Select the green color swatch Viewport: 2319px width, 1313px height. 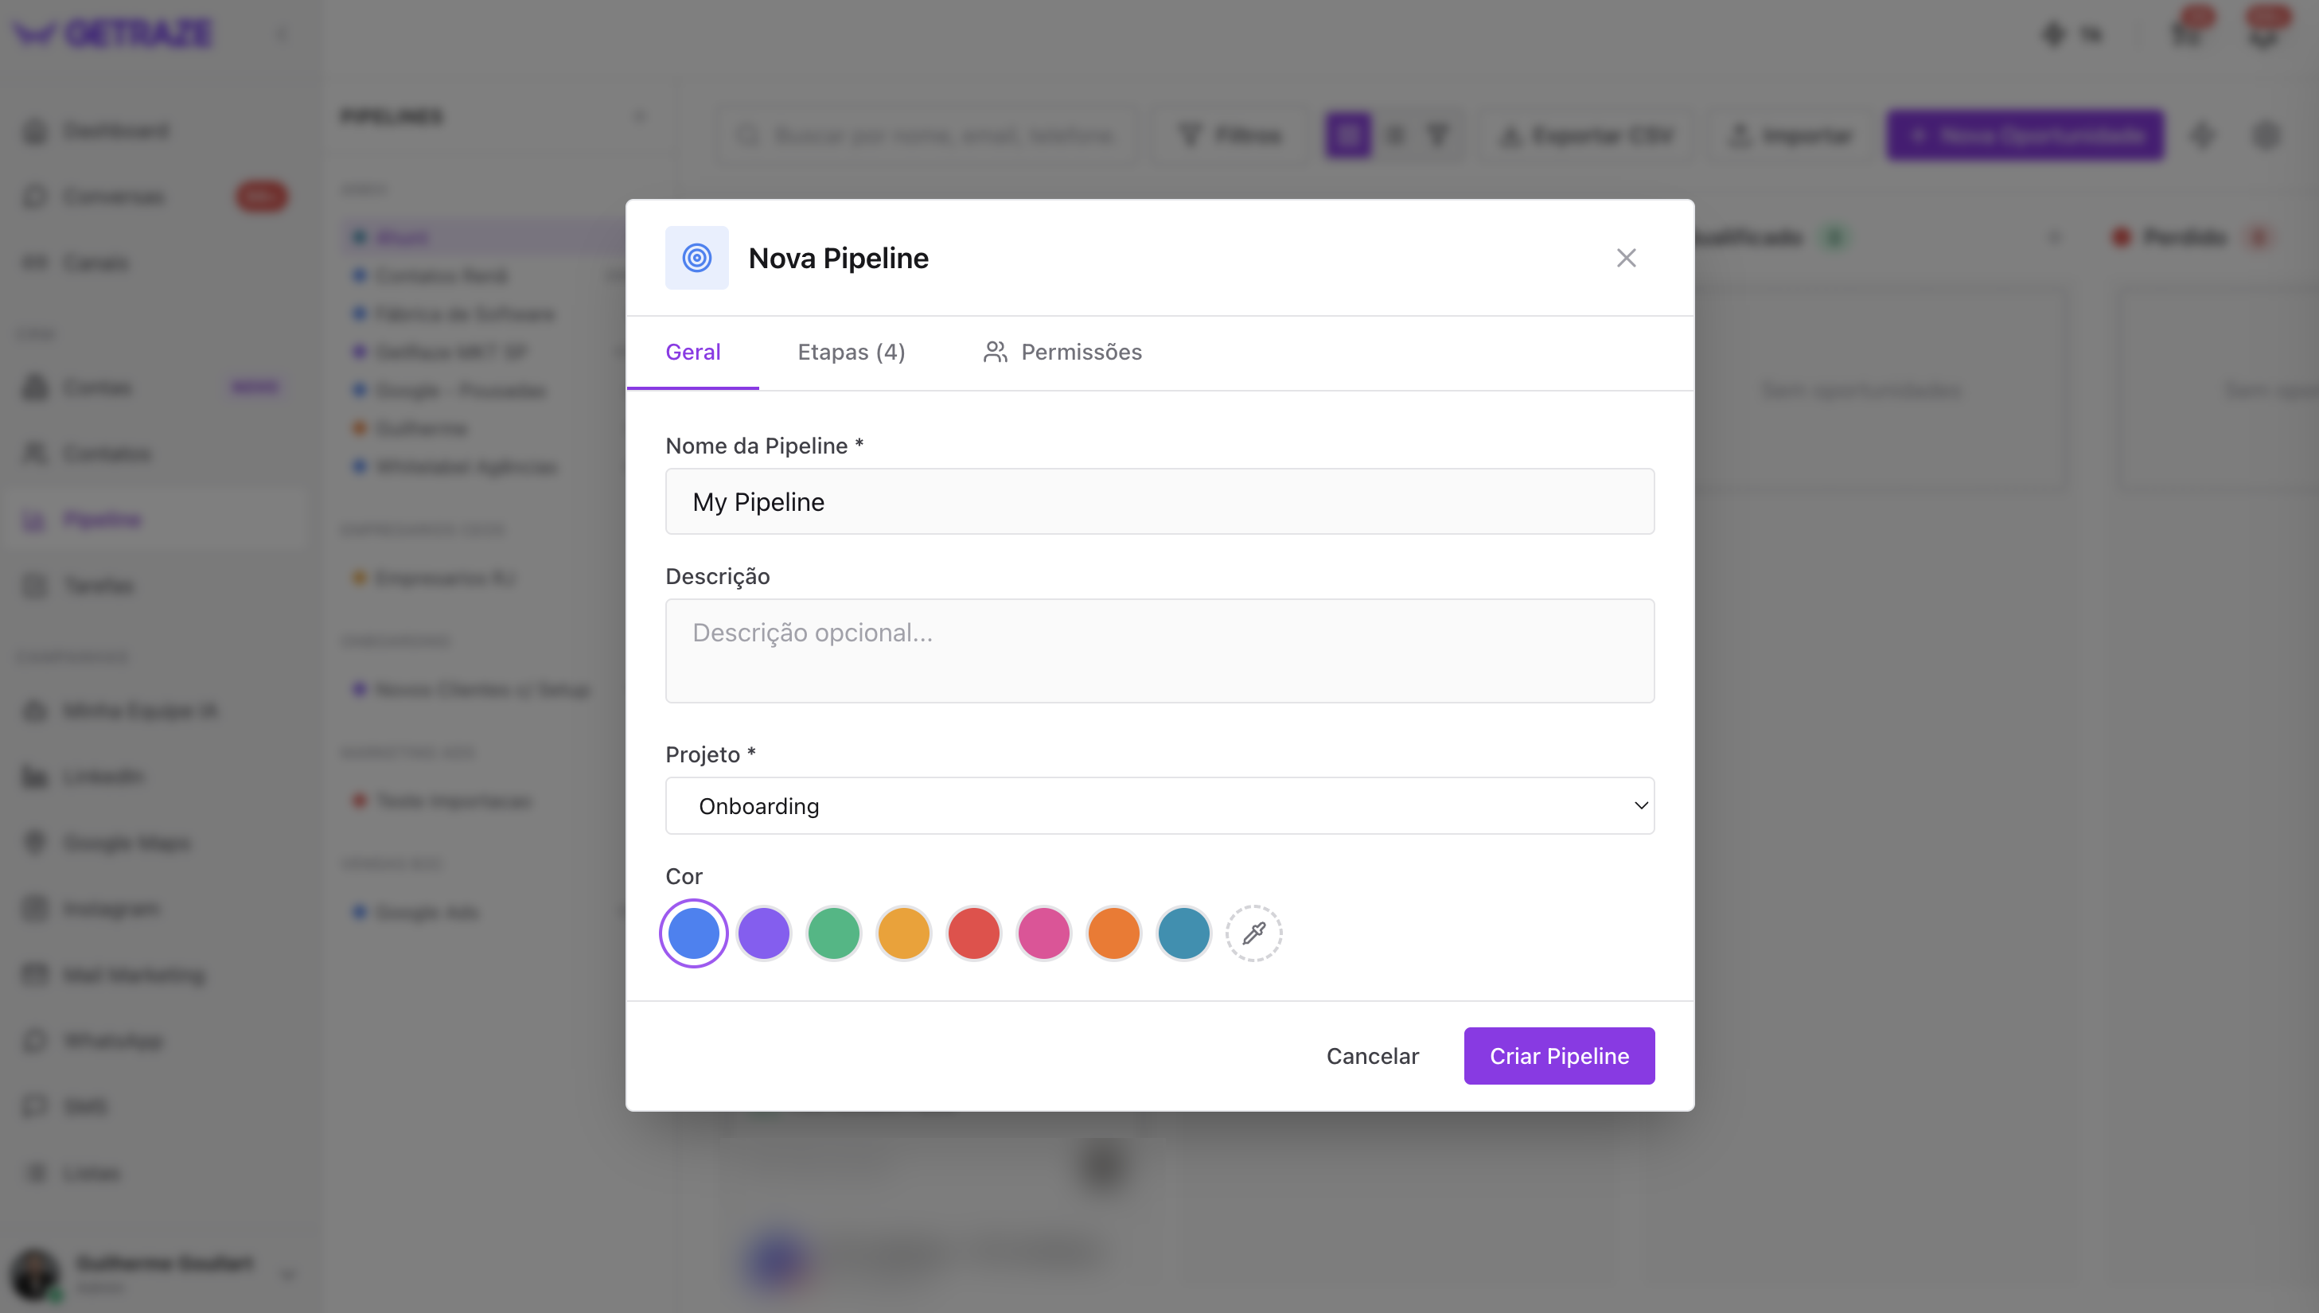click(x=834, y=933)
